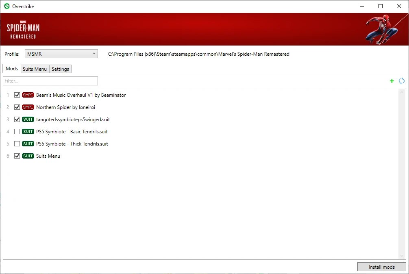Maximize the Overstrike window
Viewport: 409px width, 274px height.
click(x=380, y=6)
